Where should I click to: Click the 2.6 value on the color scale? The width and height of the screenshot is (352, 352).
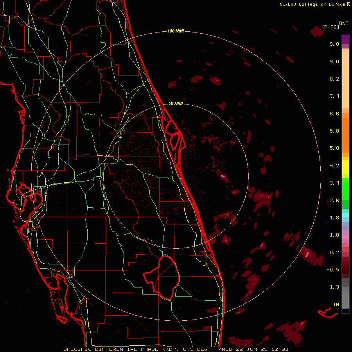click(x=334, y=201)
